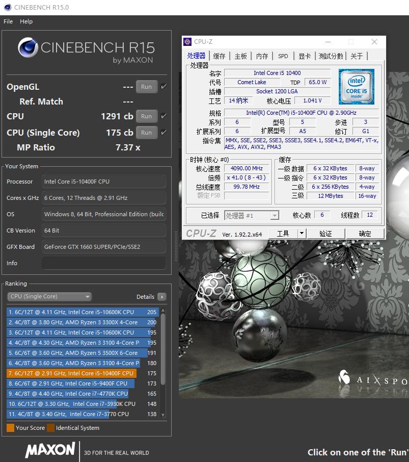
Task: Run the CPU benchmark
Action: click(146, 116)
